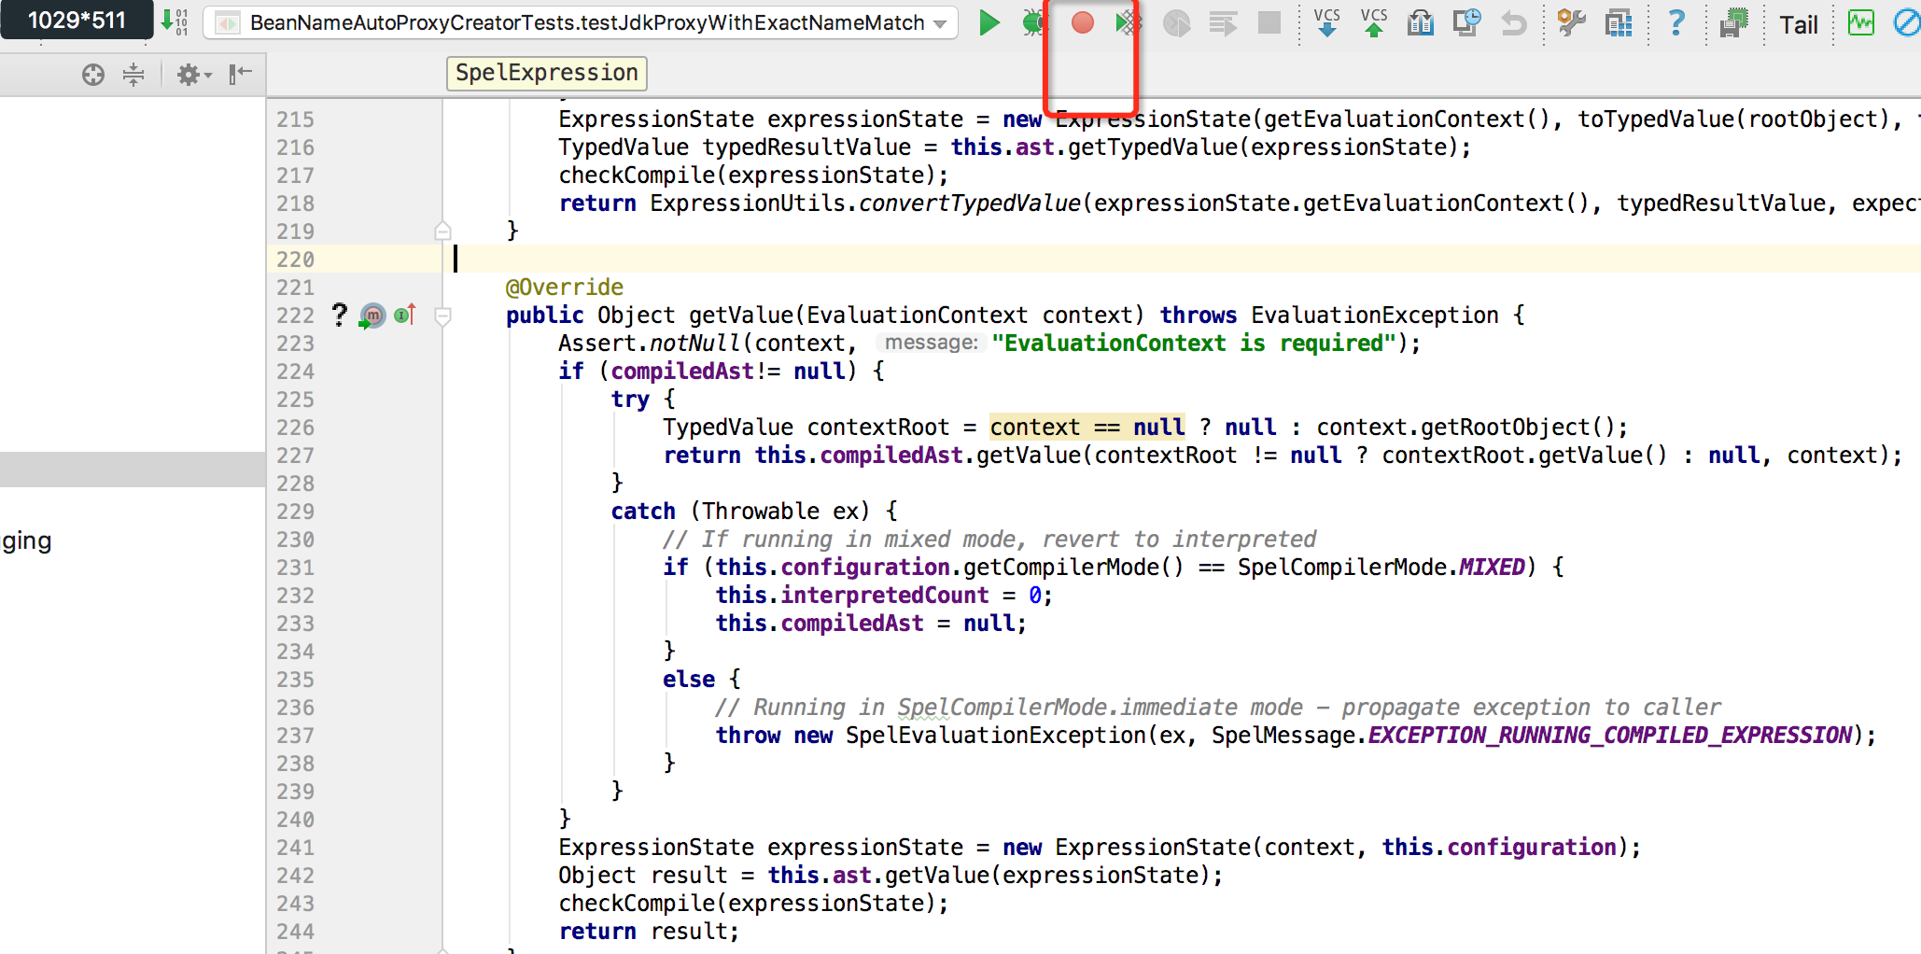The height and width of the screenshot is (954, 1921).
Task: Hide the side panel using collapse arrow
Action: [241, 75]
